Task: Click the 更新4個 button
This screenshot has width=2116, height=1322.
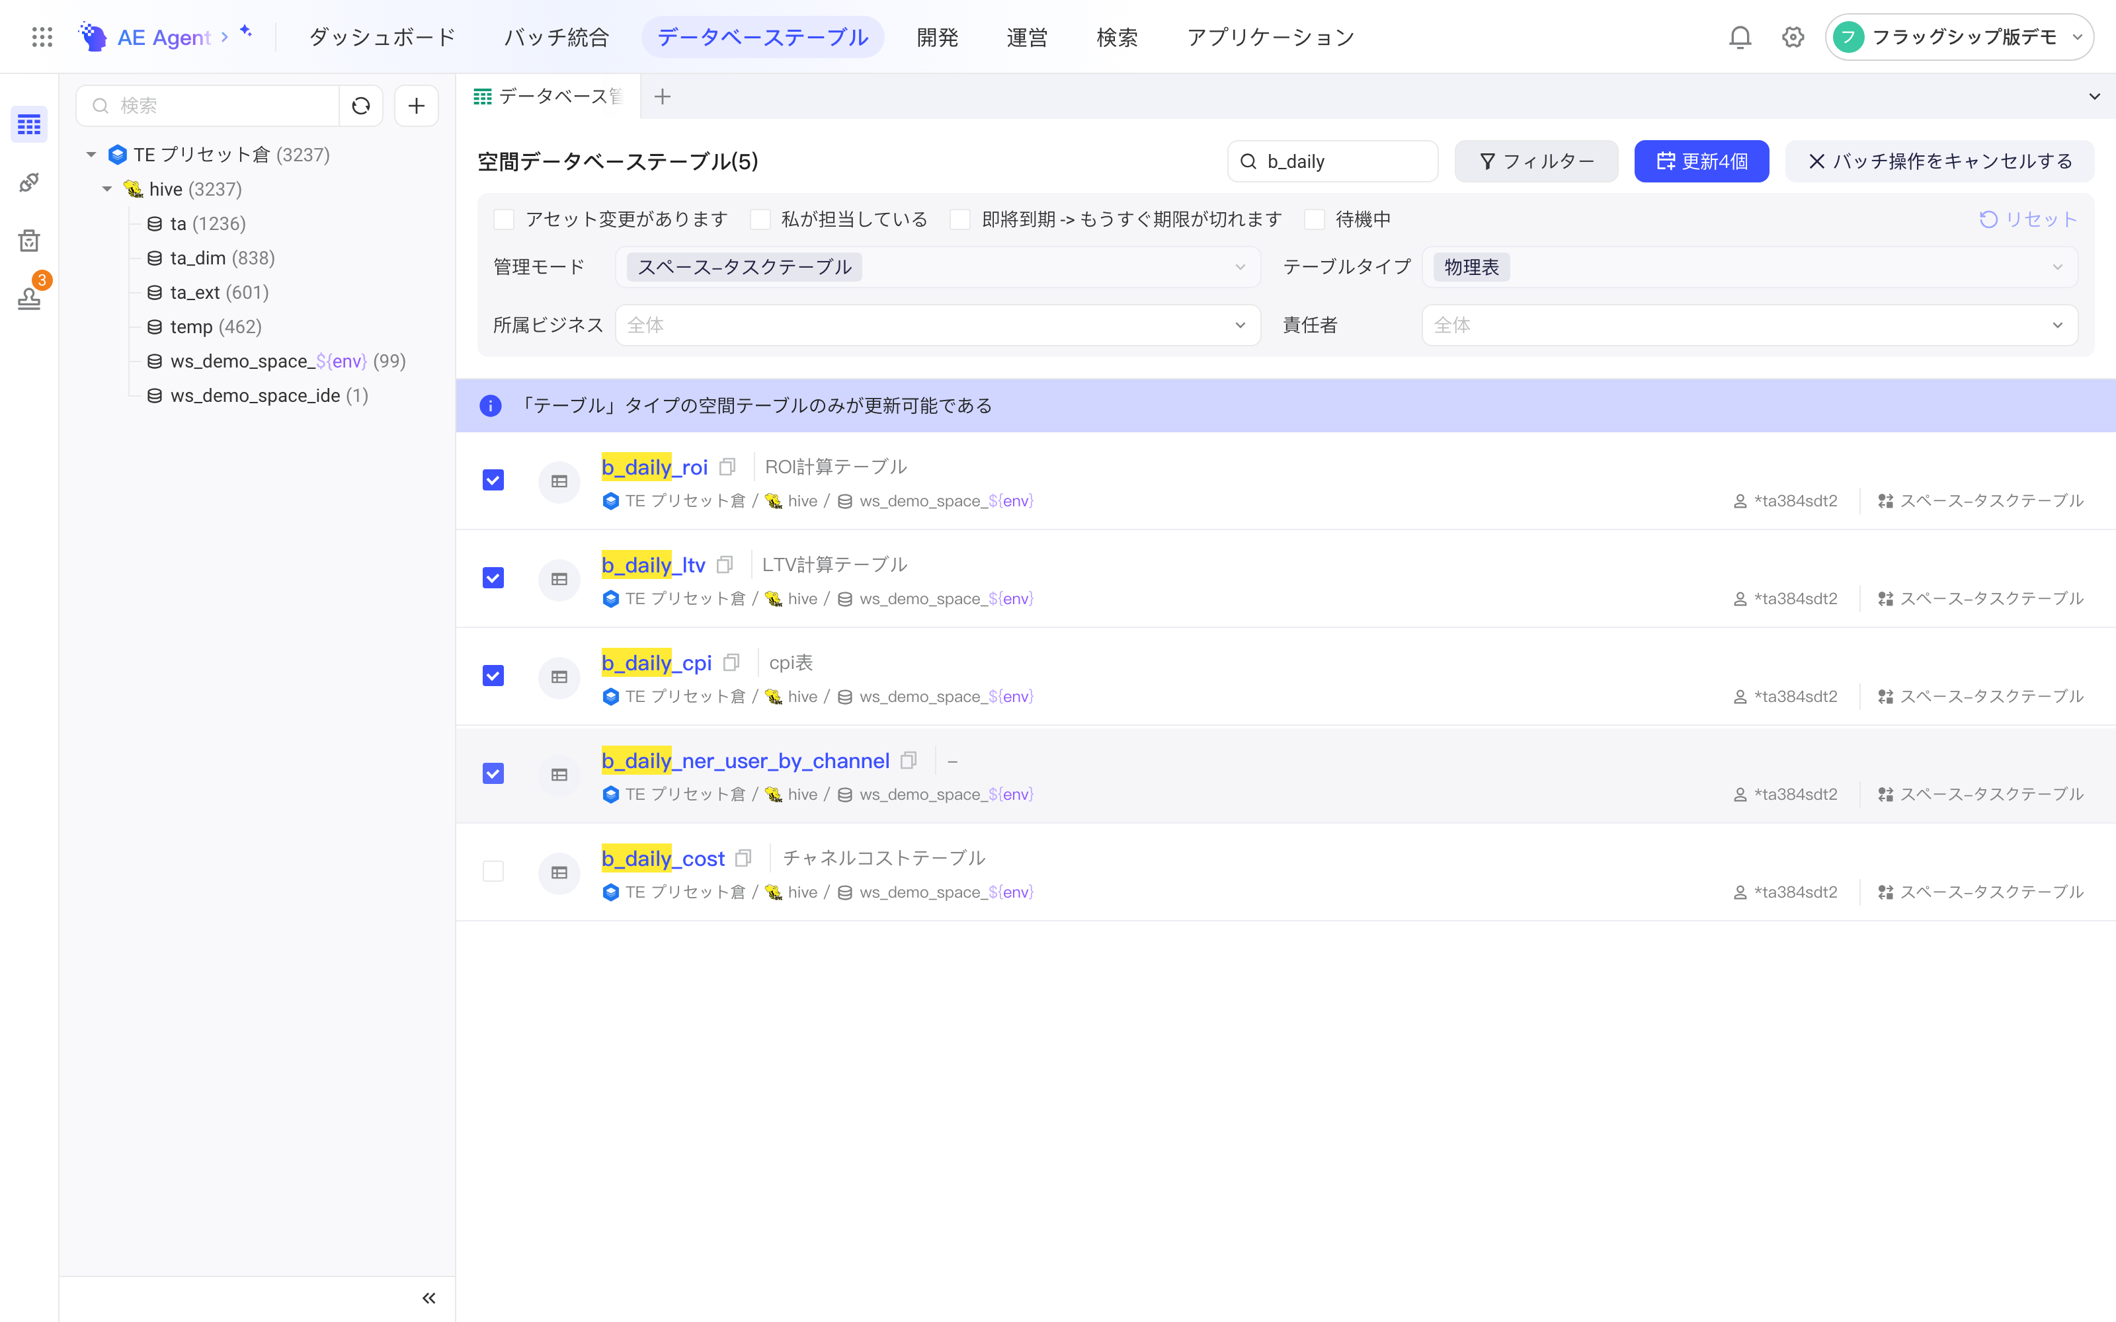Action: [1701, 161]
